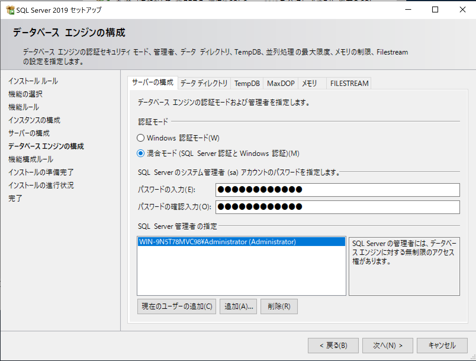
Task: Click the SQL Server 管理者 description text box
Action: click(404, 266)
